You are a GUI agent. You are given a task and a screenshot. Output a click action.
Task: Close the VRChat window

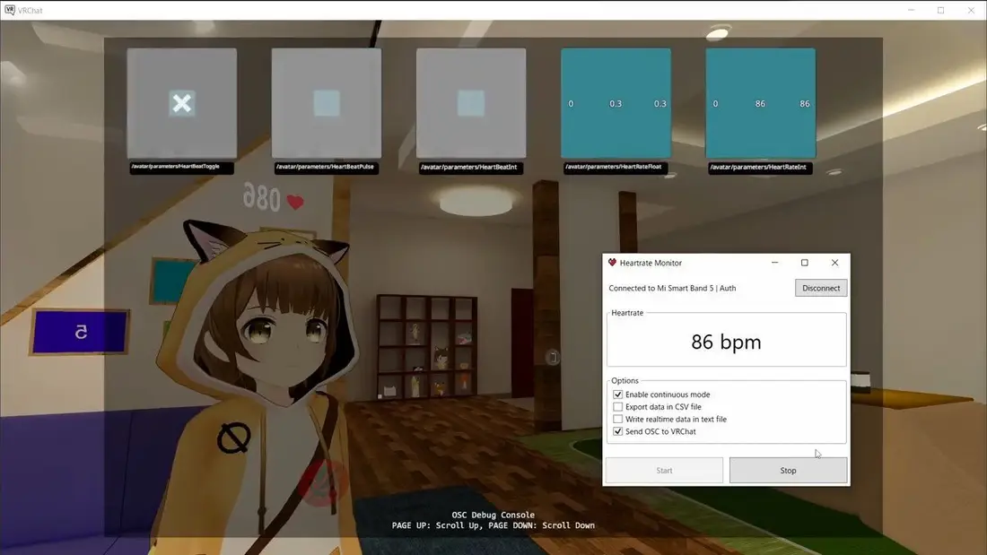(971, 10)
